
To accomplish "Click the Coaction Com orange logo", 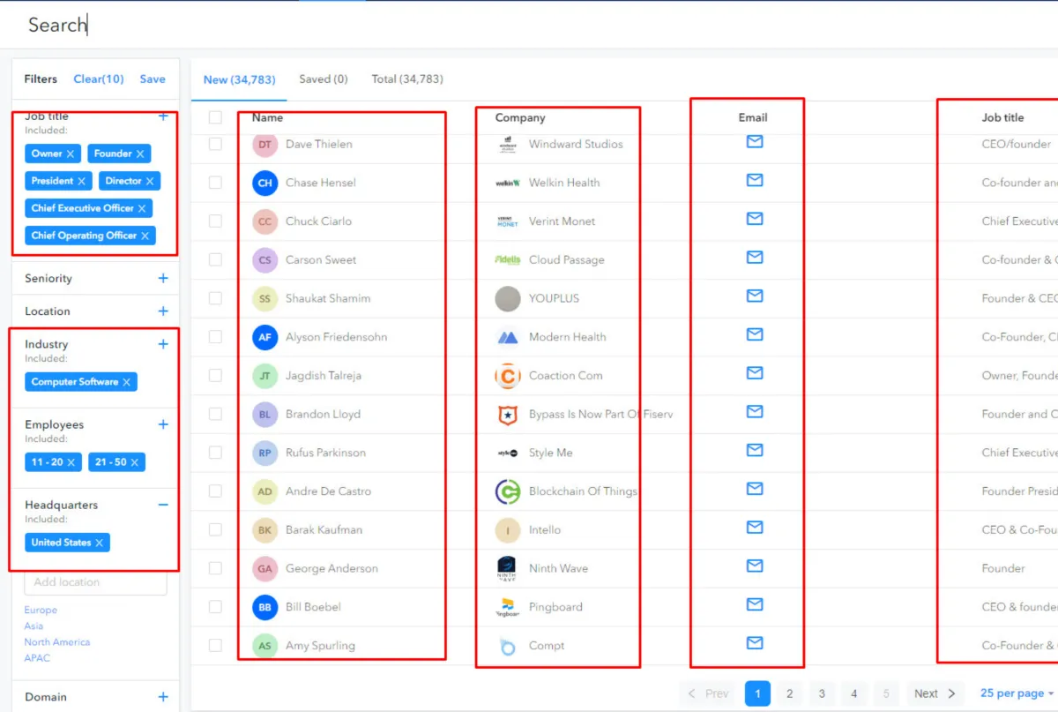I will [508, 376].
